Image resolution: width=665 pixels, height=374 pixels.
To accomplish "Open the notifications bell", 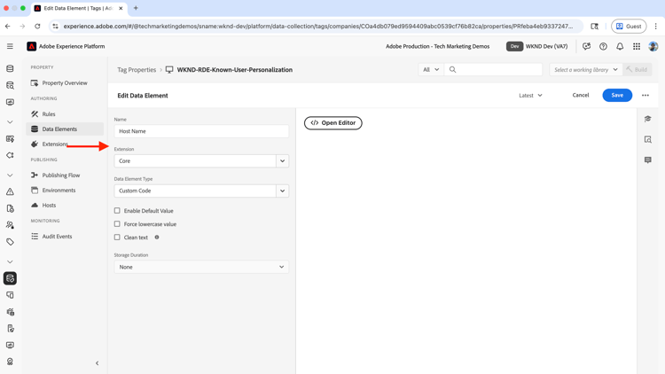I will click(620, 46).
